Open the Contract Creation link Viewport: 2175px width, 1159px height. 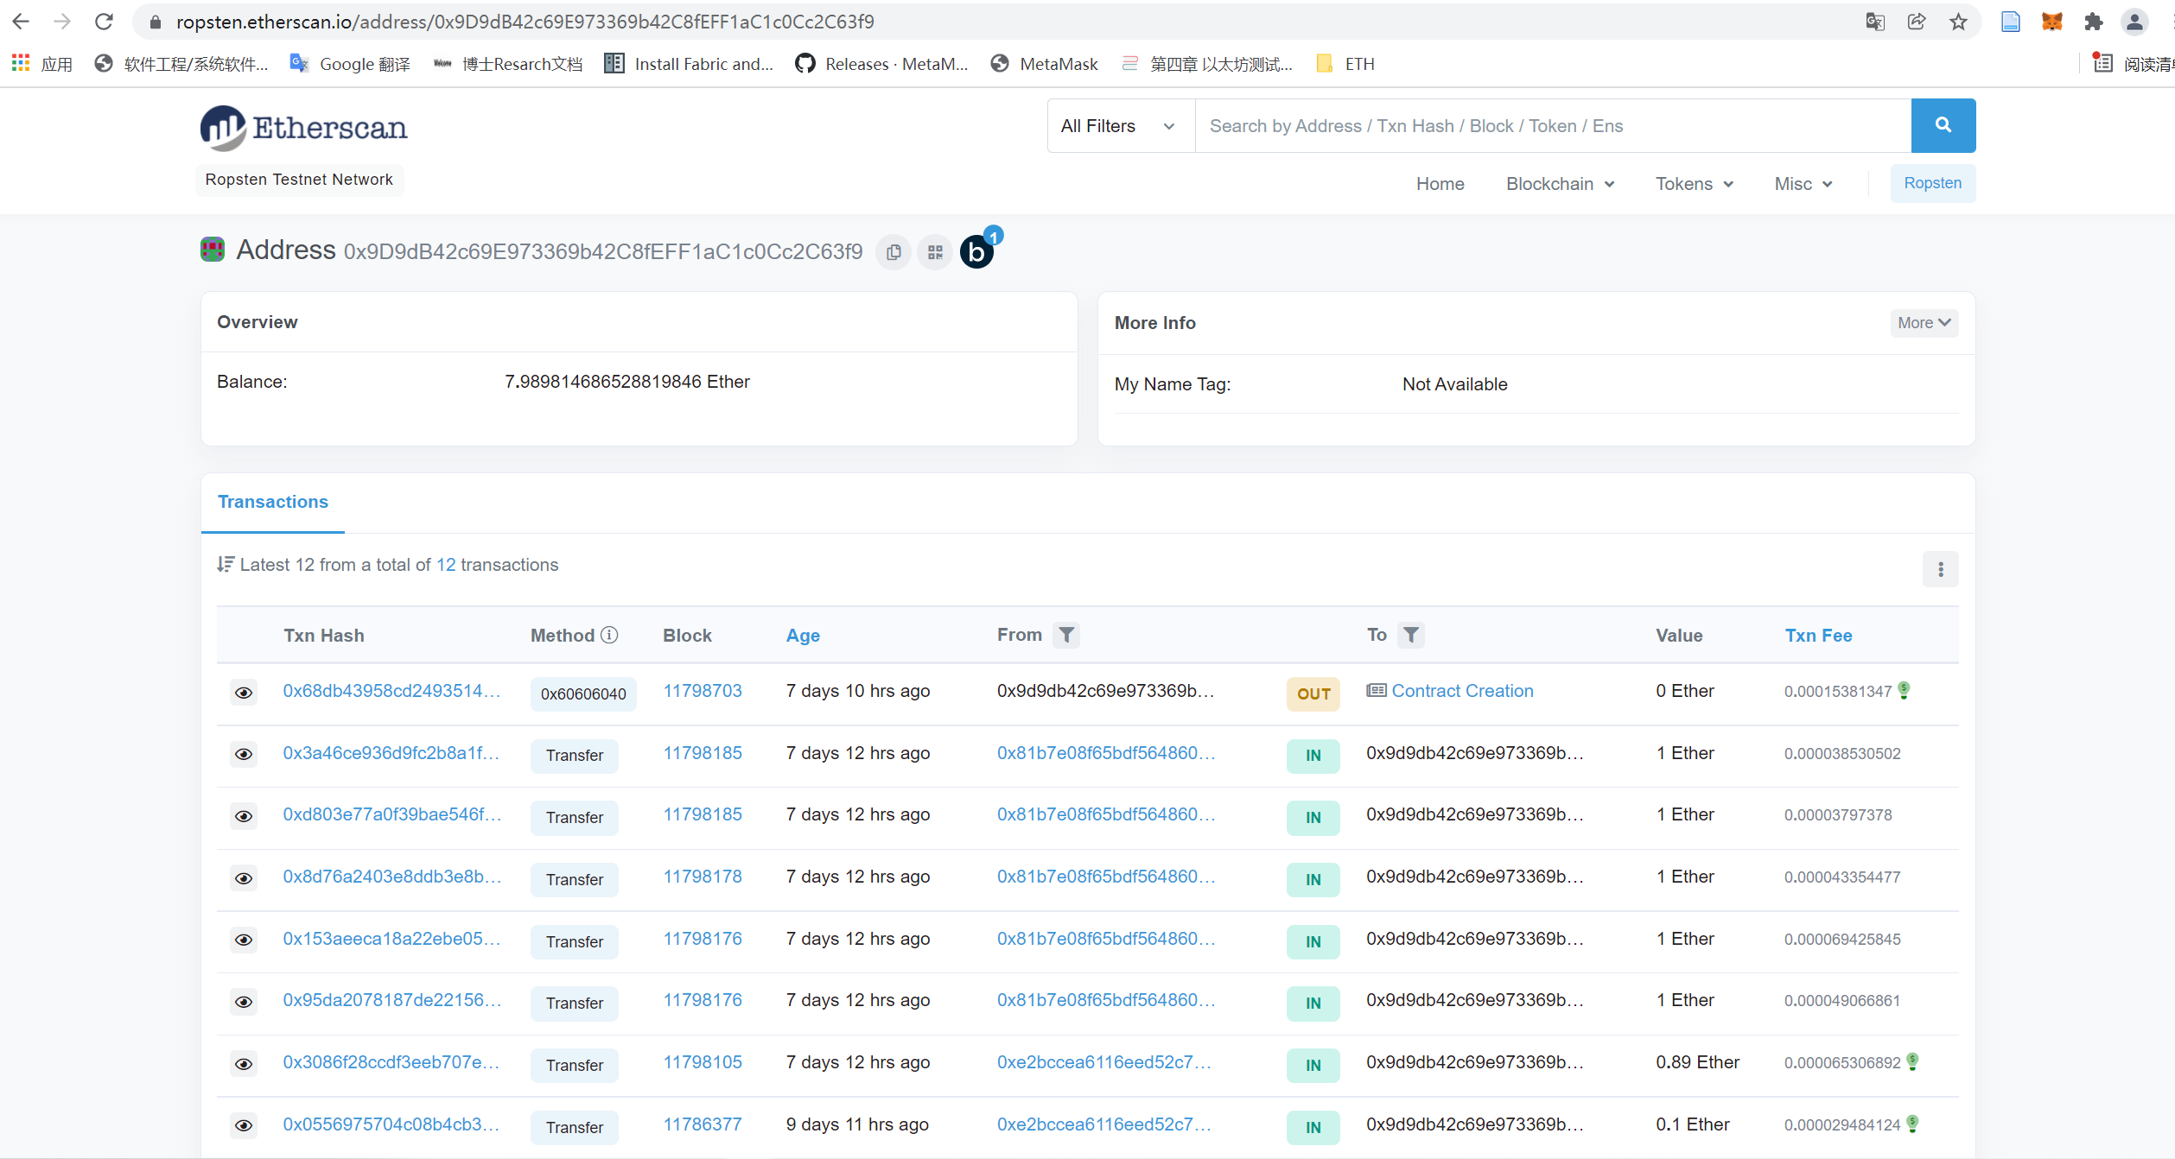(1462, 691)
